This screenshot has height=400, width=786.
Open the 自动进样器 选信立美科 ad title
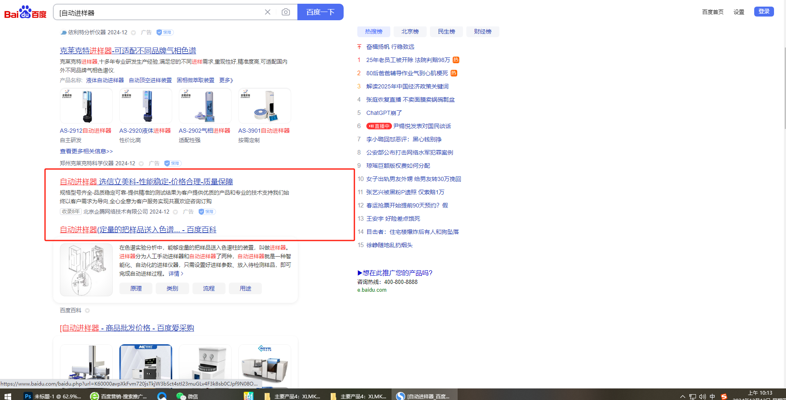tap(146, 182)
